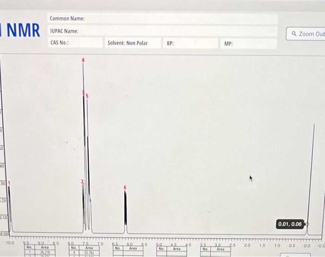The height and width of the screenshot is (257, 325).
Task: Click the 10.0 x-axis label
Action: point(10,243)
